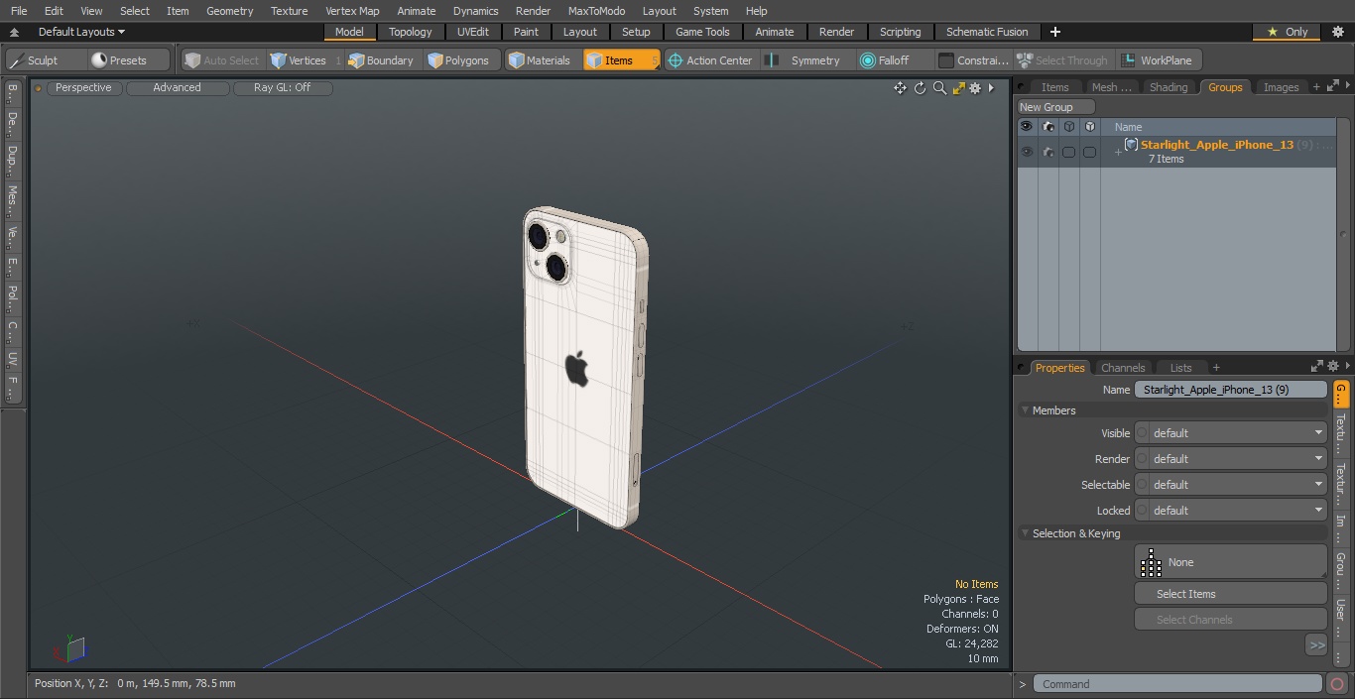Open Default Layouts dropdown
The height and width of the screenshot is (699, 1355).
81,32
